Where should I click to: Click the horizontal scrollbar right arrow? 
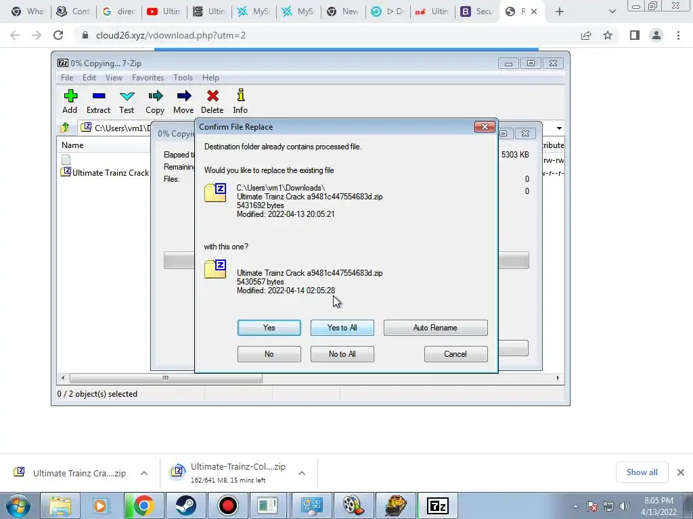(558, 378)
